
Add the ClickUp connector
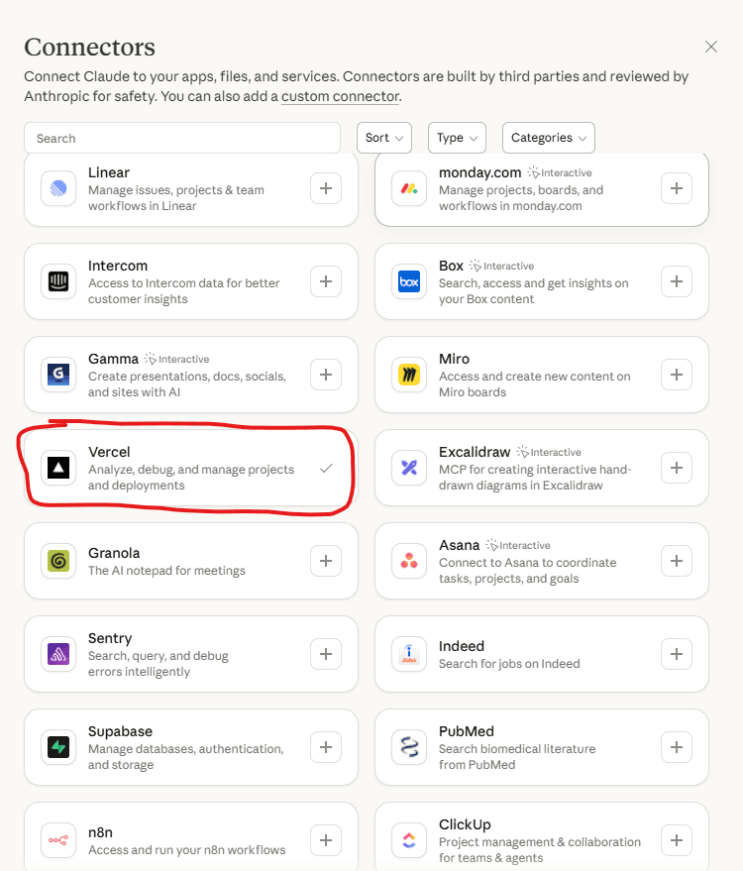(677, 840)
